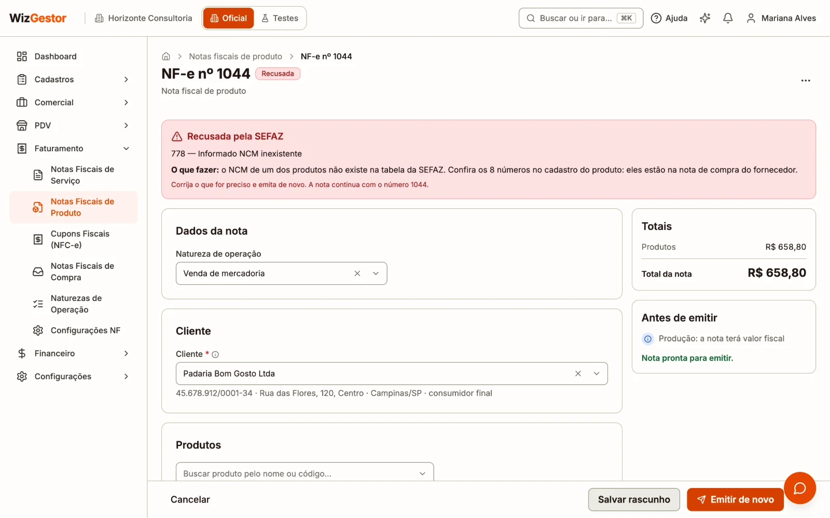Open Mariana Alves user menu

(781, 18)
